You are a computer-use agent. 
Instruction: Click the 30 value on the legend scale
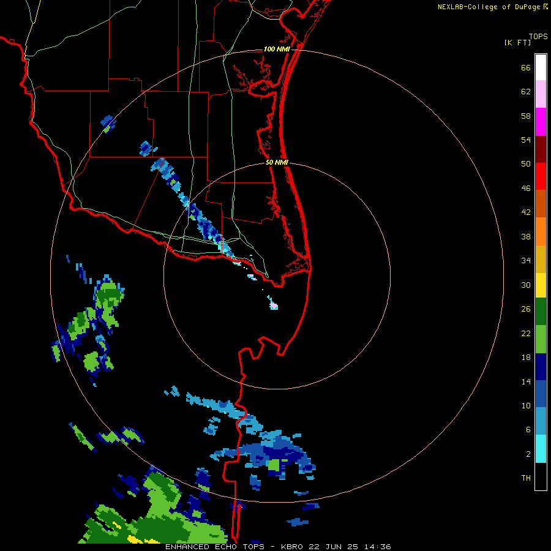(x=526, y=285)
